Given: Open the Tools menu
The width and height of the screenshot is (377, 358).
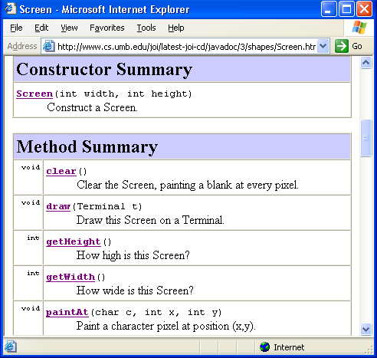Looking at the screenshot, I should pos(146,28).
